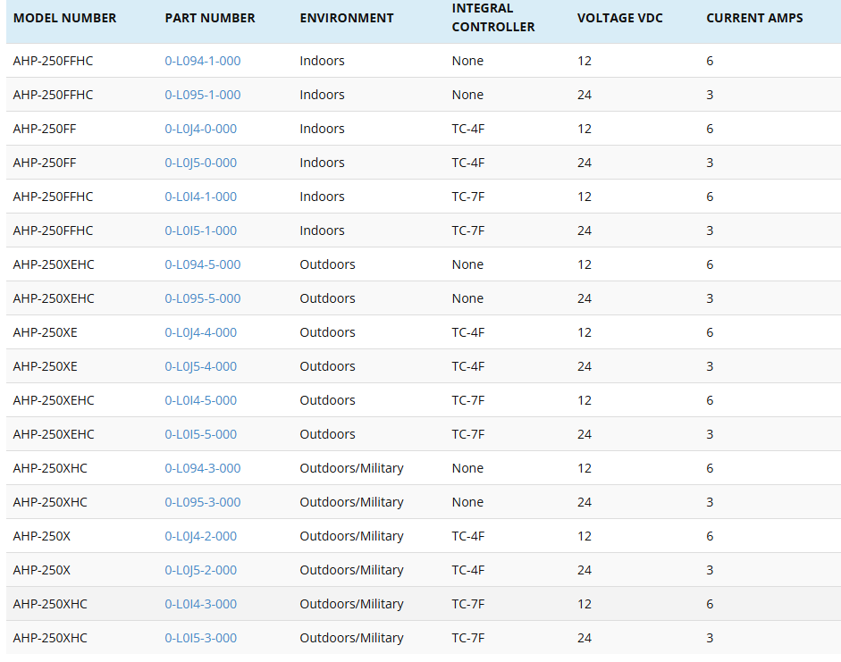This screenshot has height=662, width=841.
Task: Click the INTEGRAL CONTROLLER column header
Action: (x=493, y=18)
